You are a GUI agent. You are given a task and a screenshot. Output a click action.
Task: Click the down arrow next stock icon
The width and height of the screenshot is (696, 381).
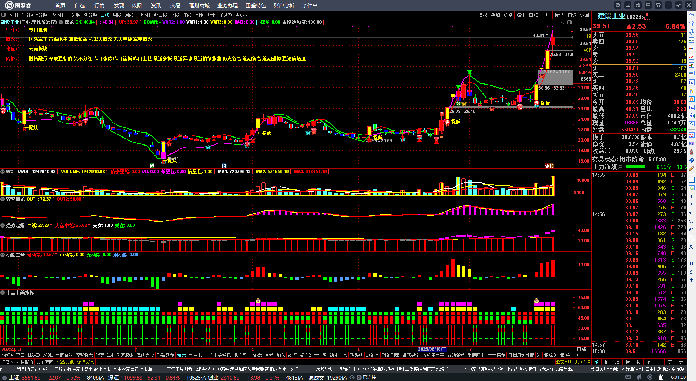[x=692, y=32]
